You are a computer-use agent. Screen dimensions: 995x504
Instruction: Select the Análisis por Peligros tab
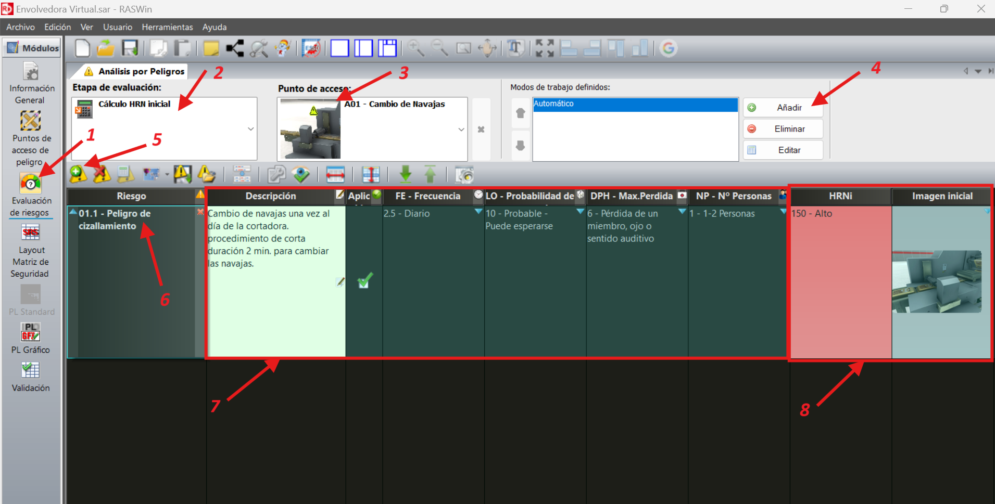(134, 71)
